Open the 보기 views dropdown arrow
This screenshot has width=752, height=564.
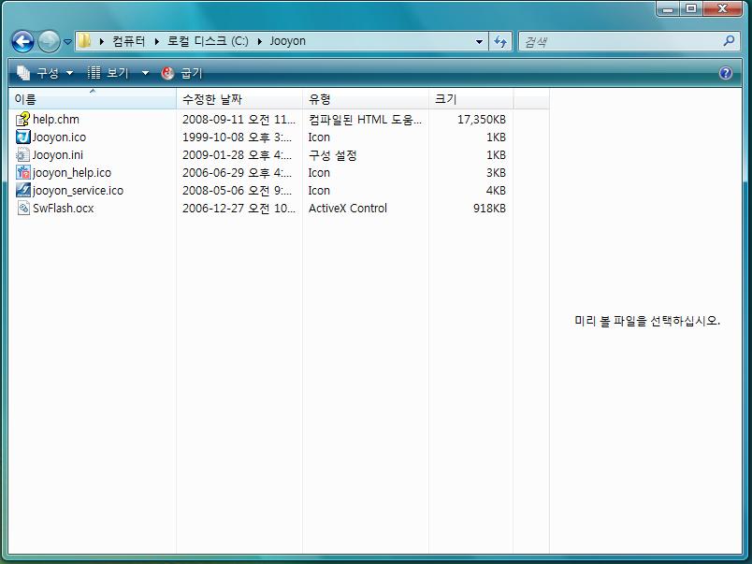[x=145, y=73]
